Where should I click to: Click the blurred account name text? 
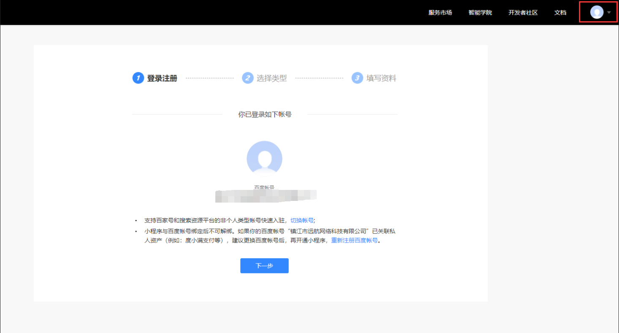(x=266, y=195)
